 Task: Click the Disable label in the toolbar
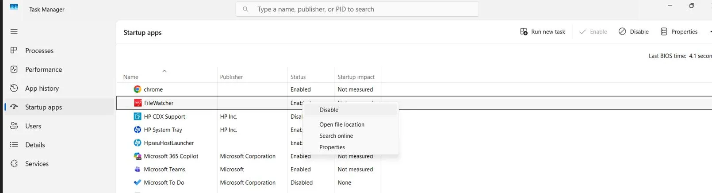(639, 32)
